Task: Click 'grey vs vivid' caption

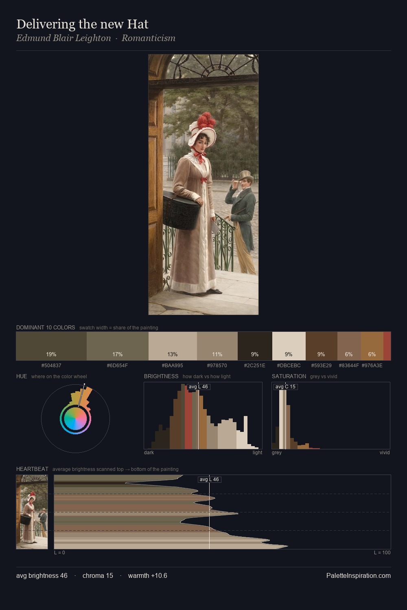Action: coord(324,377)
